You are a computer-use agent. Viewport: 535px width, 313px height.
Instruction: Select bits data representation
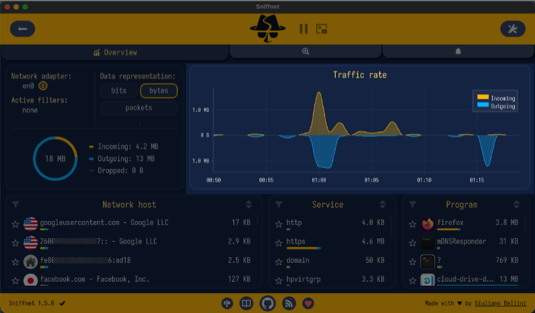click(x=119, y=91)
